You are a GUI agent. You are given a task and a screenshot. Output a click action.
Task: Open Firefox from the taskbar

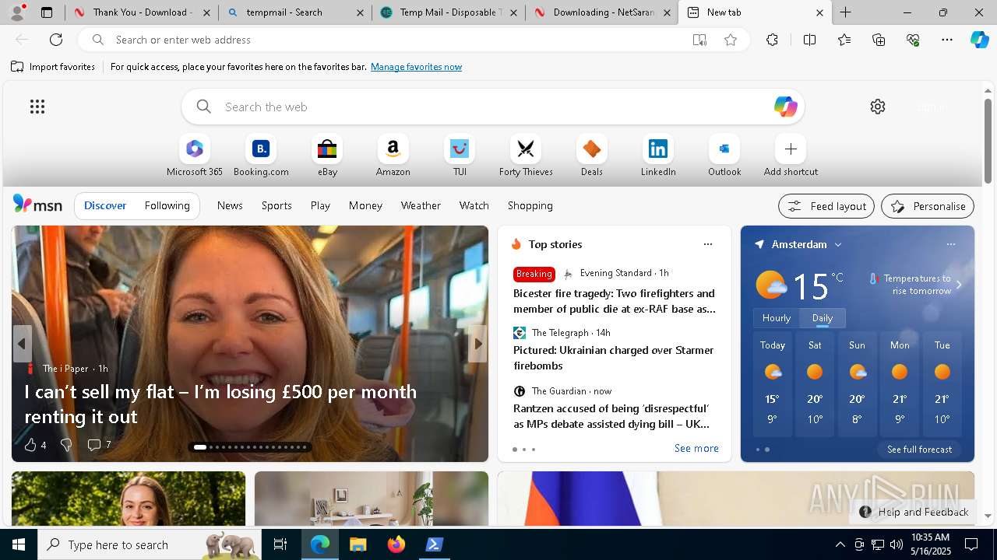[x=396, y=544]
